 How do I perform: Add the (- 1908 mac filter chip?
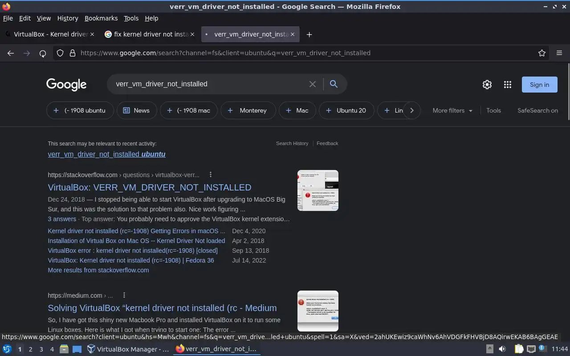point(189,110)
